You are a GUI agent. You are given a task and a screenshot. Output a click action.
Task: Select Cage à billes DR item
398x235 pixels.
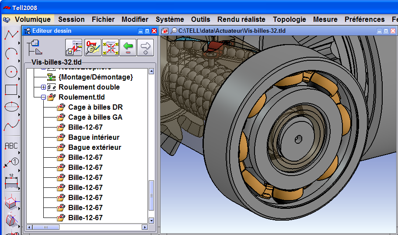95,107
